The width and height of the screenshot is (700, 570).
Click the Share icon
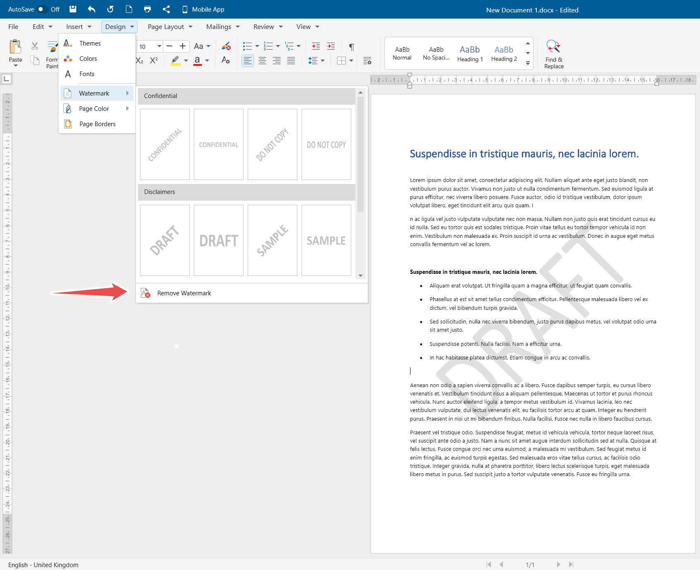(x=166, y=9)
